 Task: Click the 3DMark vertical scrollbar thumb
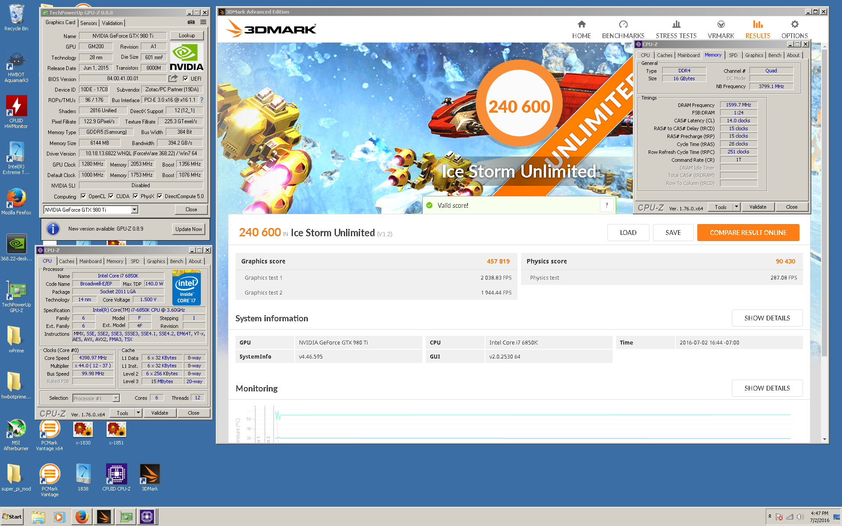(824, 202)
